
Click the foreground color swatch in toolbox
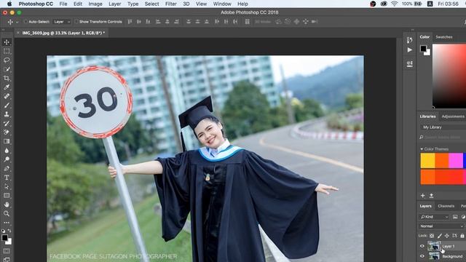coord(5,237)
